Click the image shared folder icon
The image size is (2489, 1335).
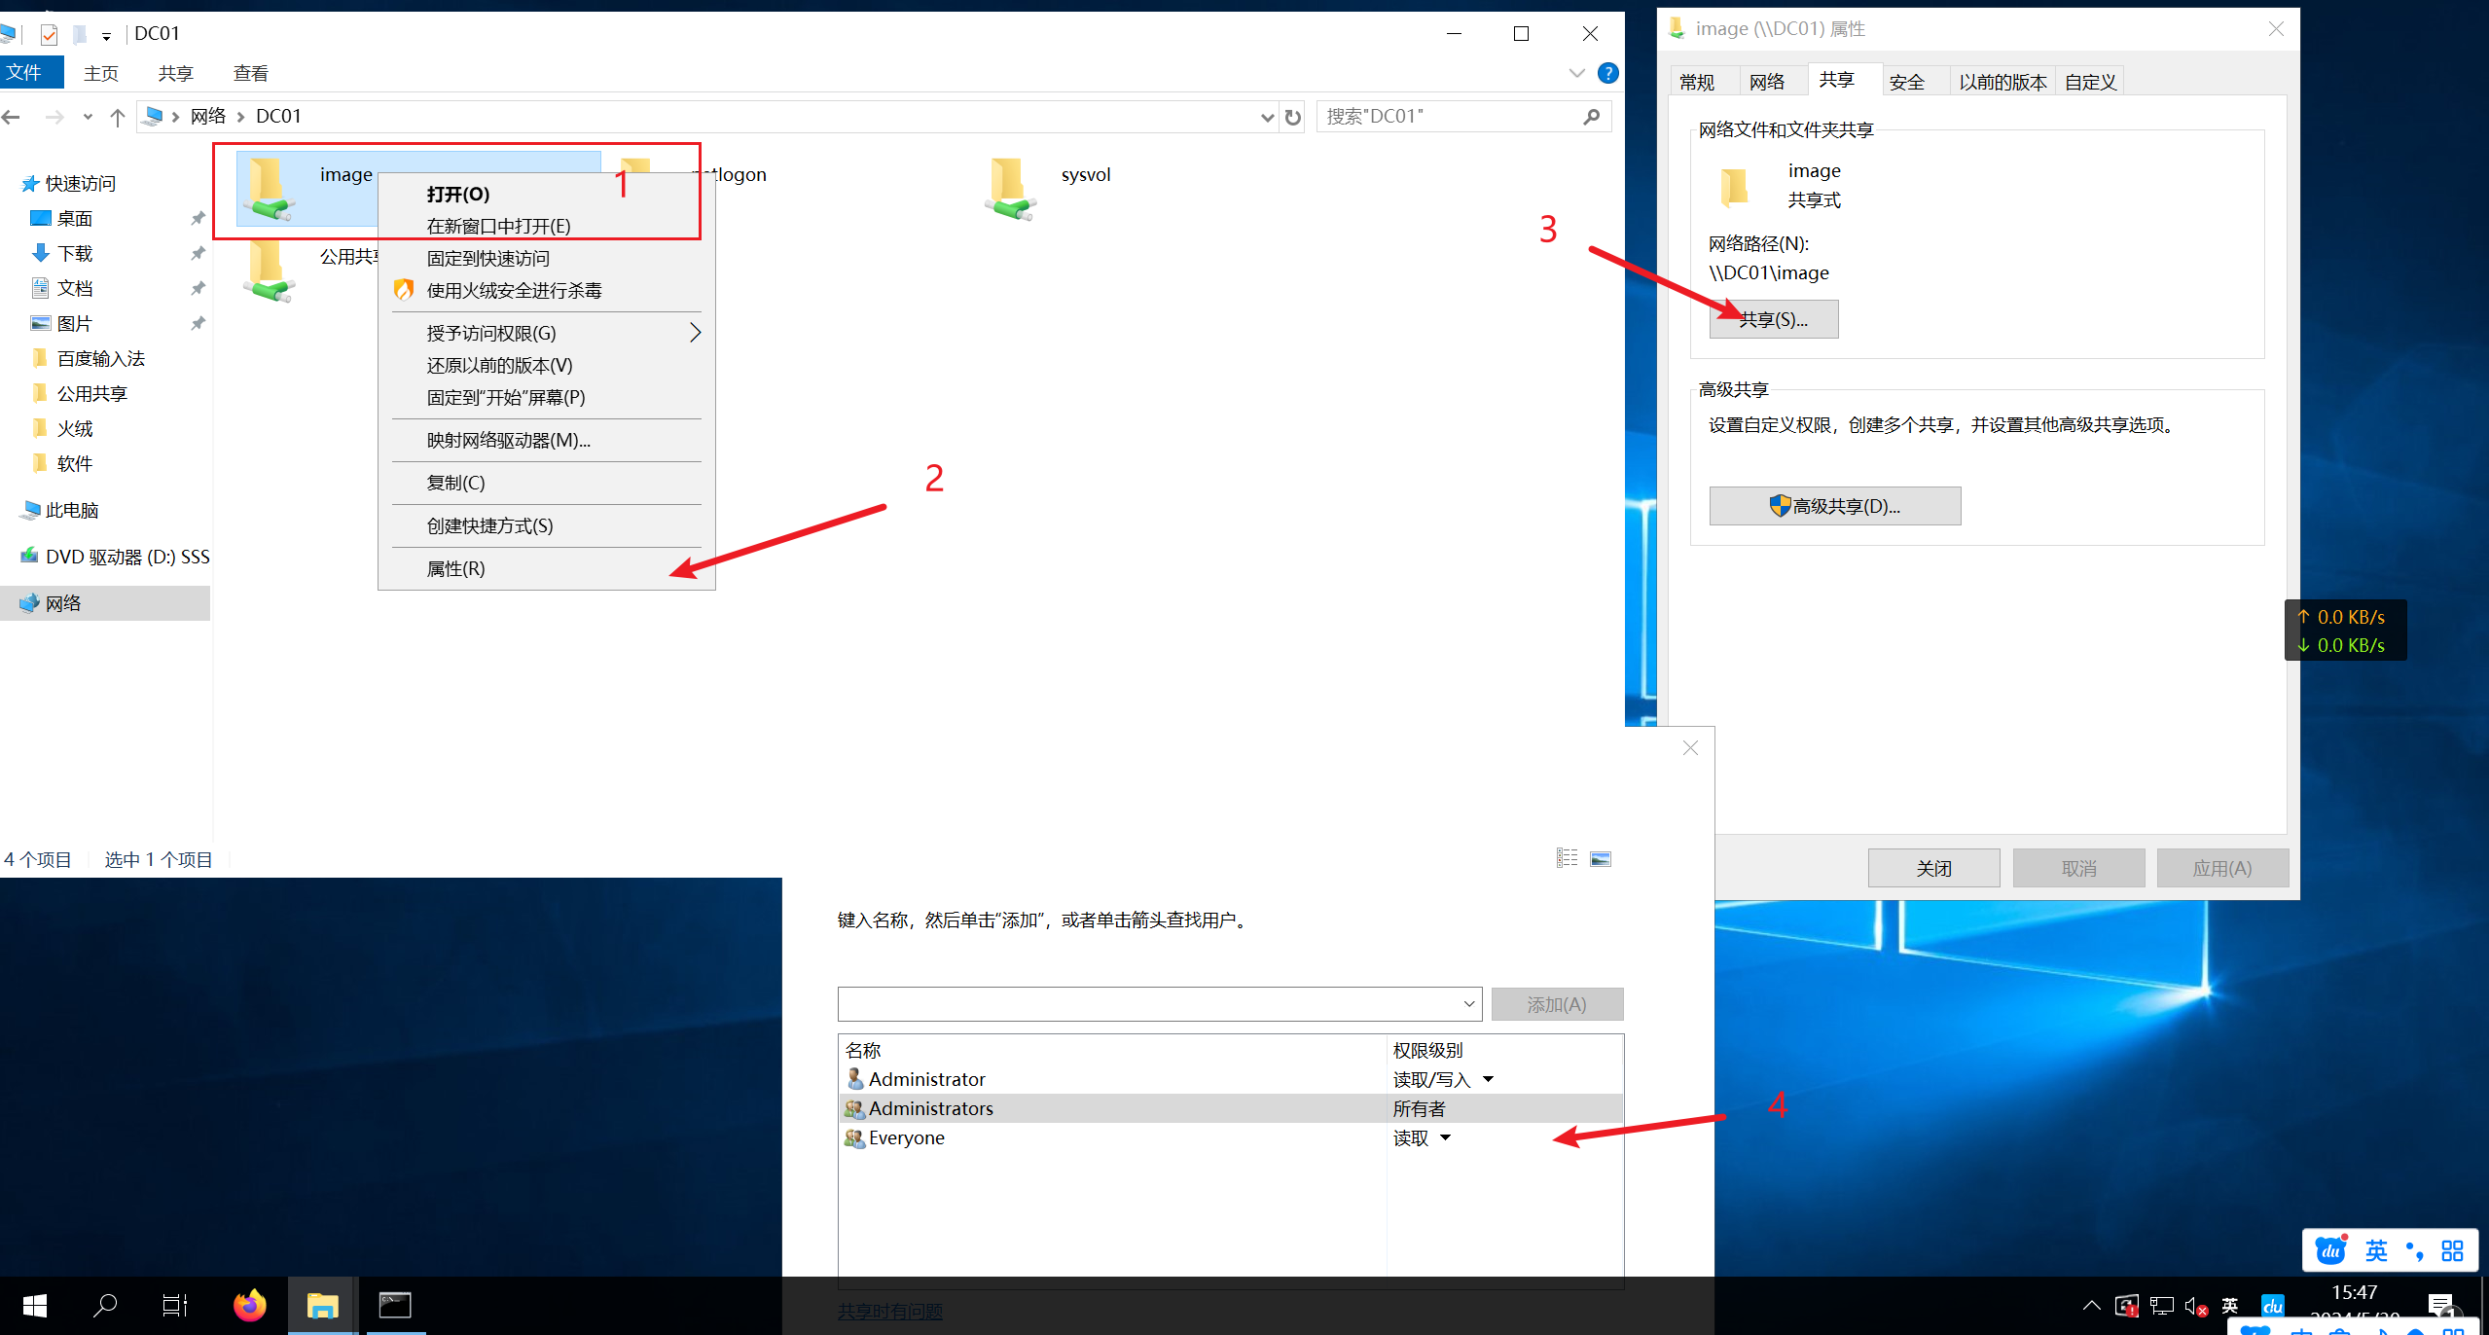point(269,189)
